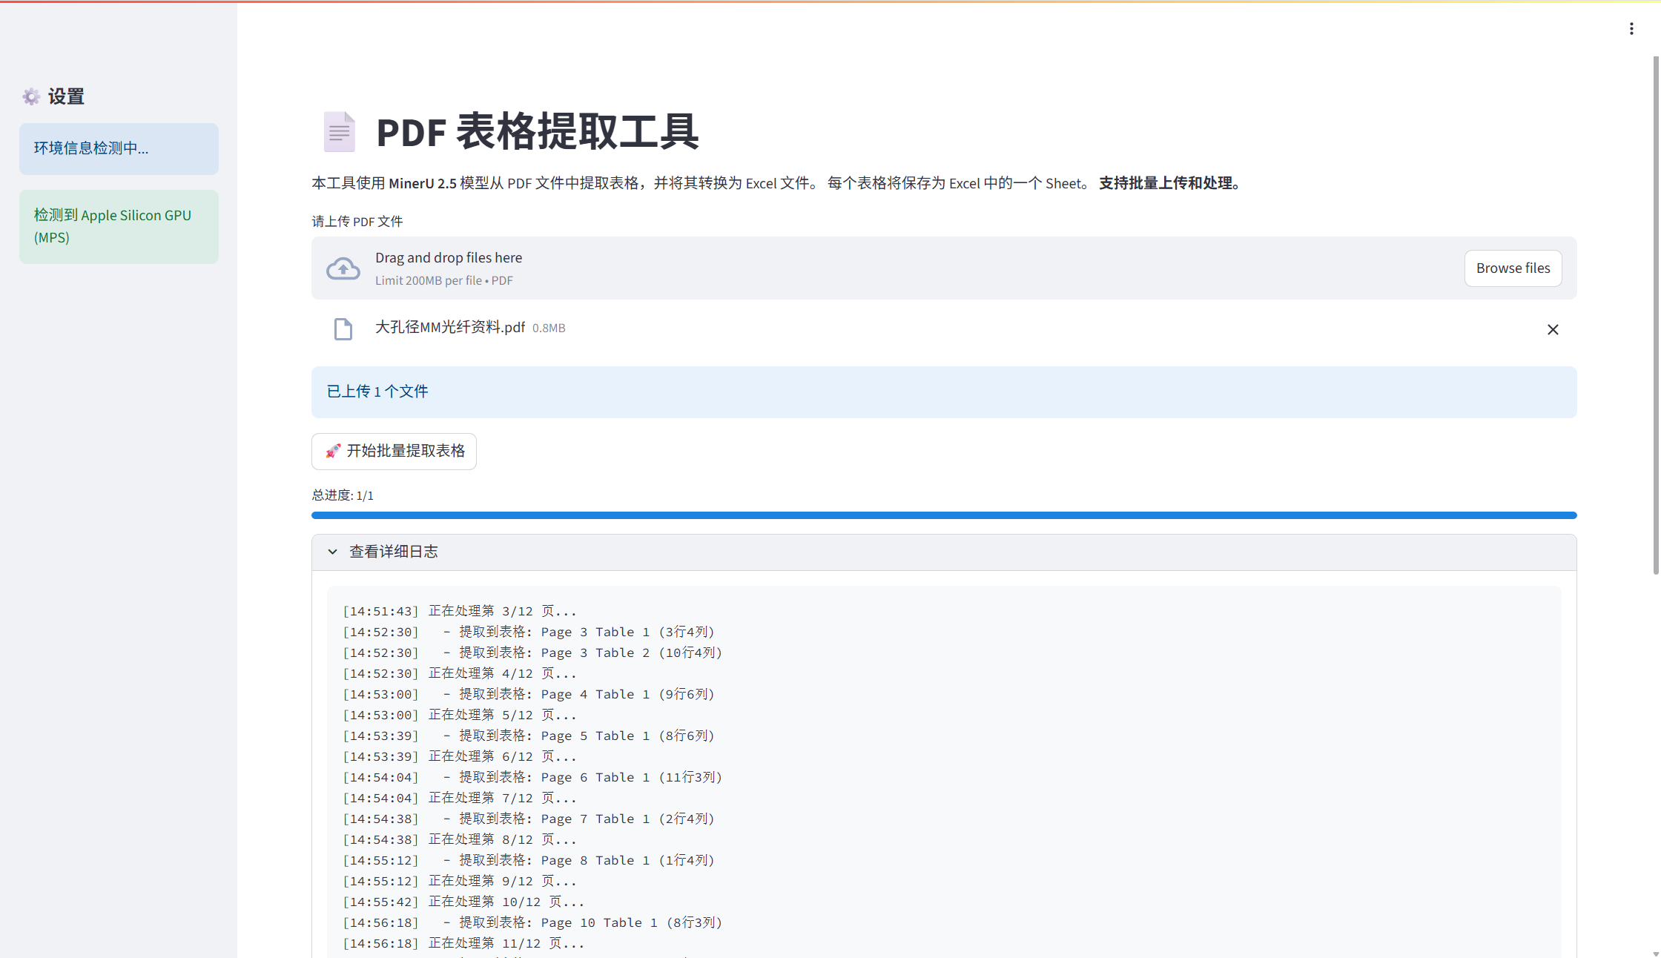Screen dimensions: 1661x958
Task: Click the file icon next to 大孔径MM光纤资料.pdf
Action: (343, 328)
